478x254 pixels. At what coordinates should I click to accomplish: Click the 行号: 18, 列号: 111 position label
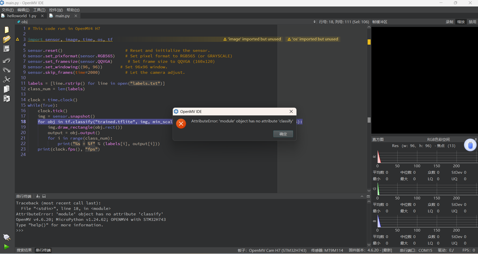pyautogui.click(x=344, y=22)
